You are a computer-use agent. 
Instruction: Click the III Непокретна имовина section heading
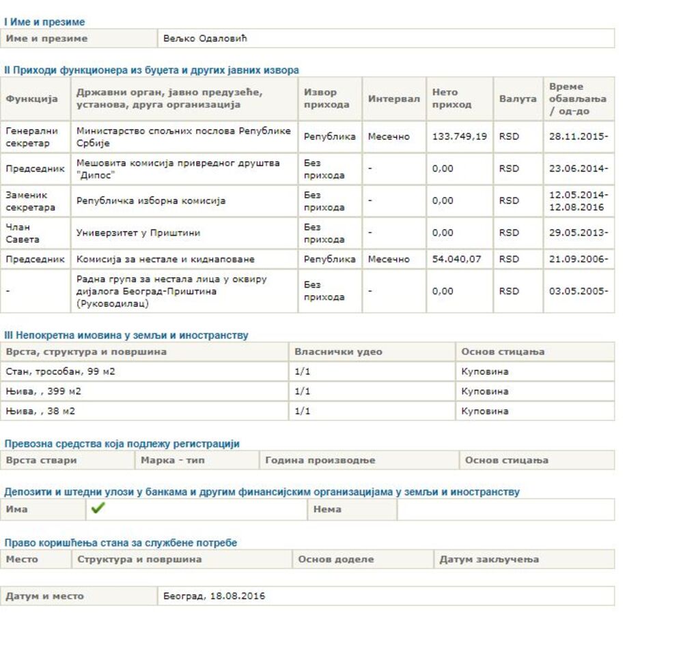click(x=126, y=335)
